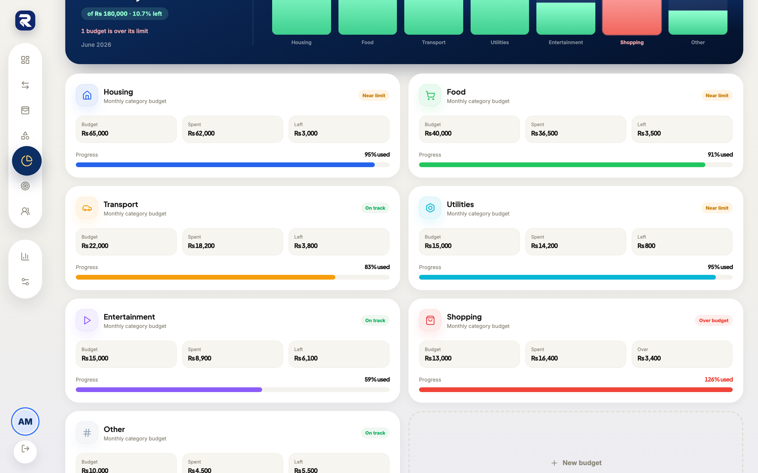
Task: Open the reports bar chart icon
Action: [x=25, y=256]
